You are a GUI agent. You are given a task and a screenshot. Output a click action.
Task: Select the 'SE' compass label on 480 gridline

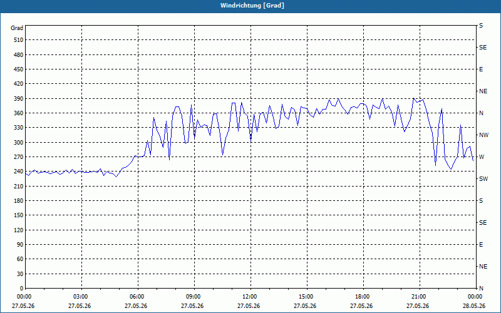pyautogui.click(x=483, y=48)
